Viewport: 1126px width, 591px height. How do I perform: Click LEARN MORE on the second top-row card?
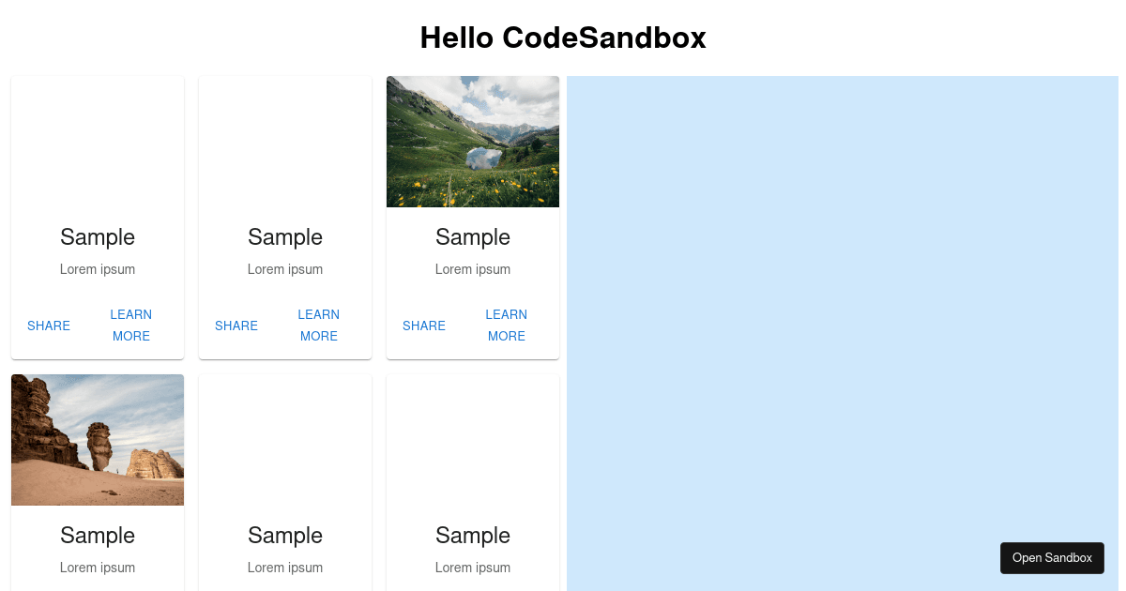point(319,326)
